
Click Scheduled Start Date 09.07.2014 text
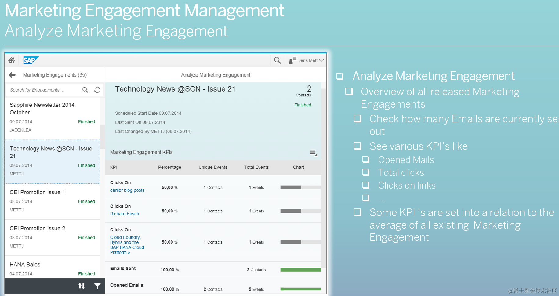point(148,113)
